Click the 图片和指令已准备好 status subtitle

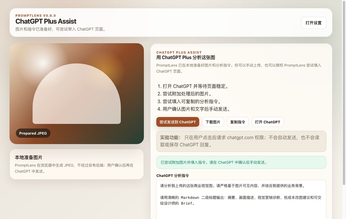(x=61, y=29)
